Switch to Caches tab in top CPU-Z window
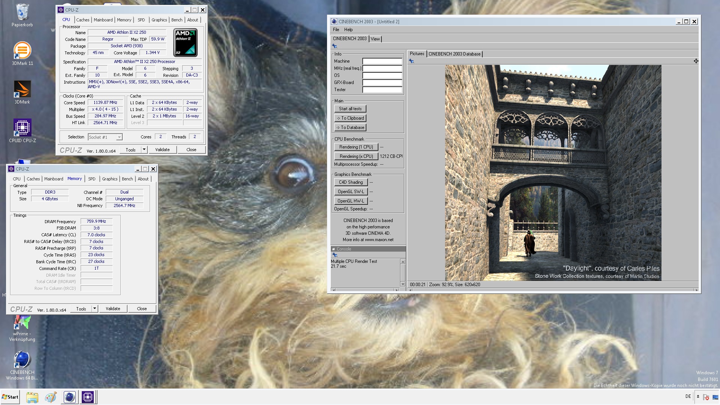The image size is (720, 405). tap(82, 20)
